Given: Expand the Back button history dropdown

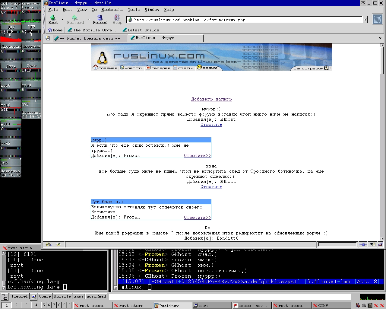Looking at the screenshot, I should coord(62,20).
